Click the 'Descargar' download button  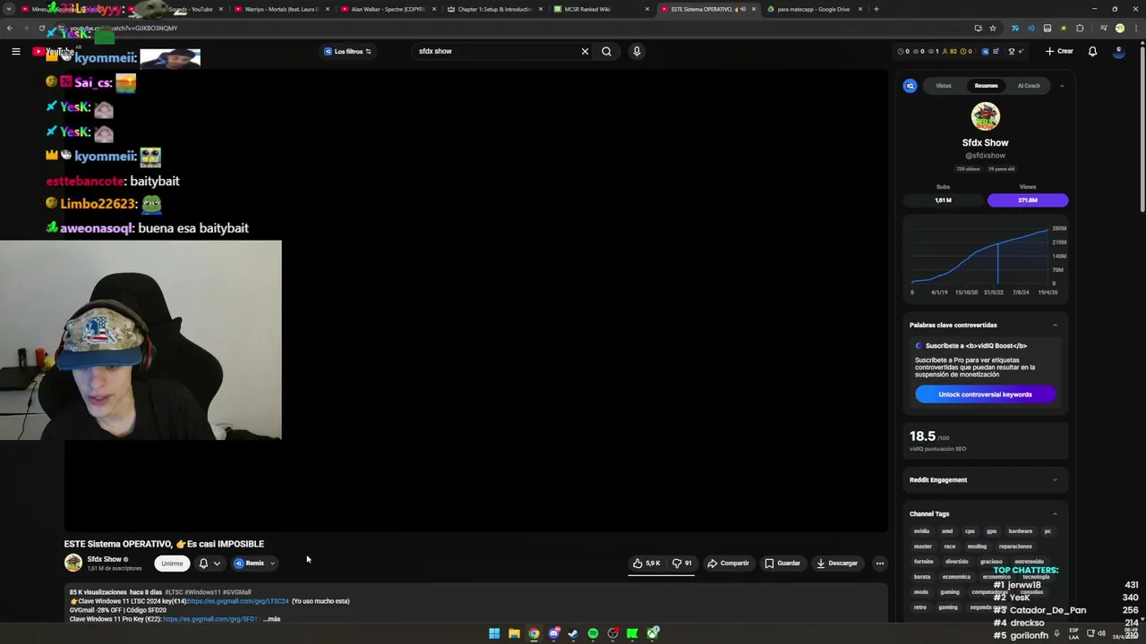[837, 563]
